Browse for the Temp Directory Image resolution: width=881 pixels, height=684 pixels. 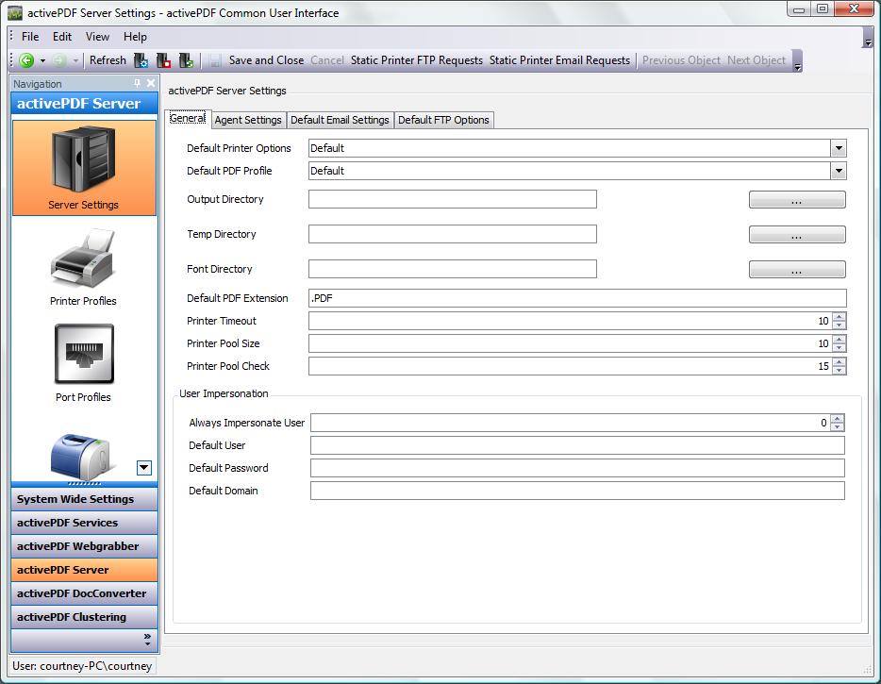pyautogui.click(x=797, y=234)
